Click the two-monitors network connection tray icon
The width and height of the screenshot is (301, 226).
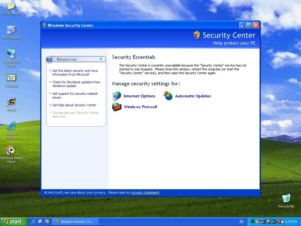[x=263, y=222]
